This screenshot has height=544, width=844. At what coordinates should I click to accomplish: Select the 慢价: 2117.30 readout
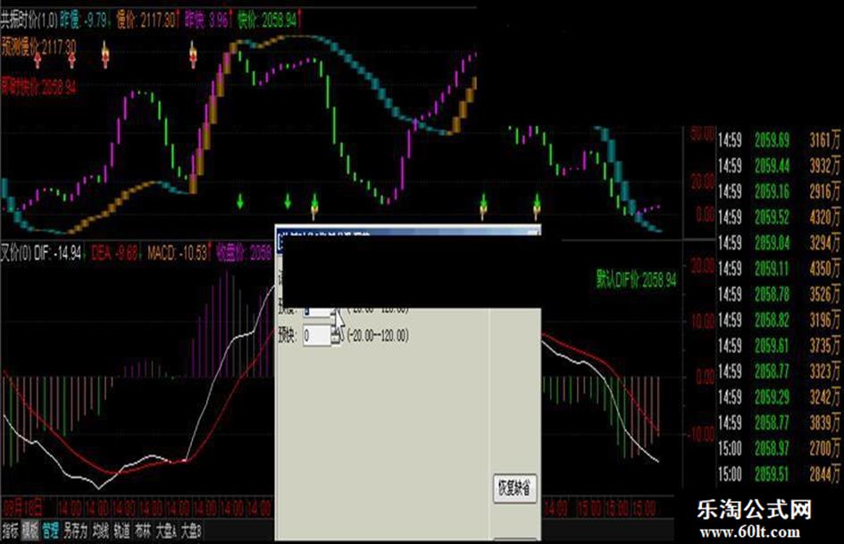point(146,21)
